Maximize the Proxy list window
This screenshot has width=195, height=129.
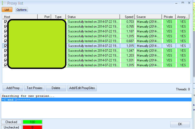coord(183,3)
